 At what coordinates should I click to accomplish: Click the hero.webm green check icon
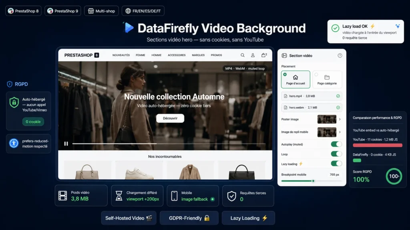pyautogui.click(x=338, y=107)
